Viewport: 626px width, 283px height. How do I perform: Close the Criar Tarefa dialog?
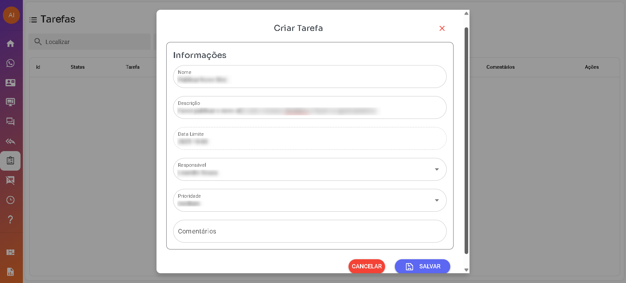coord(442,28)
